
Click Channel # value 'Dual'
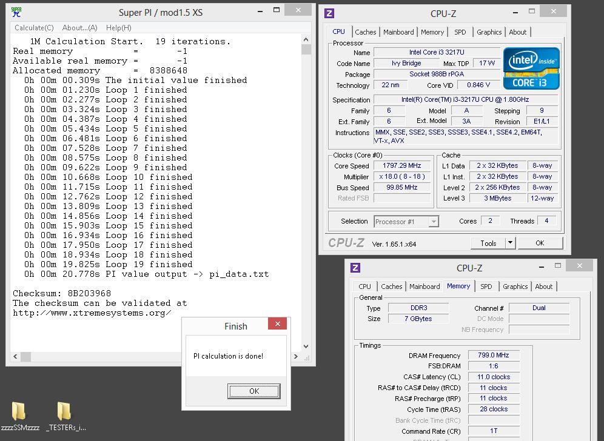(539, 308)
